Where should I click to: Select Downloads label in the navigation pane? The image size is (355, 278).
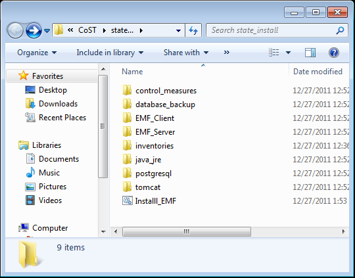pos(59,104)
